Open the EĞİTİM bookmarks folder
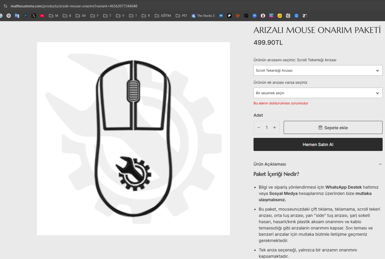Viewport: 385px width, 259px height. [163, 16]
